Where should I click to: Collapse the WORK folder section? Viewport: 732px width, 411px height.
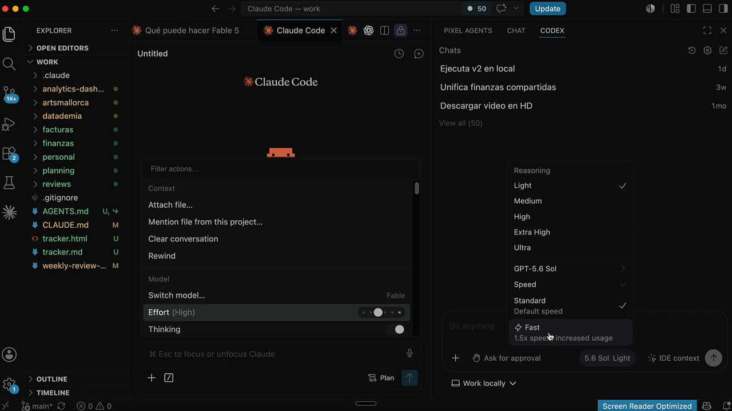tap(47, 62)
